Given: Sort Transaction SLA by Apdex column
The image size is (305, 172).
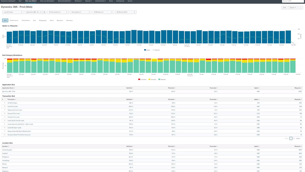Looking at the screenshot, I should (x=257, y=99).
